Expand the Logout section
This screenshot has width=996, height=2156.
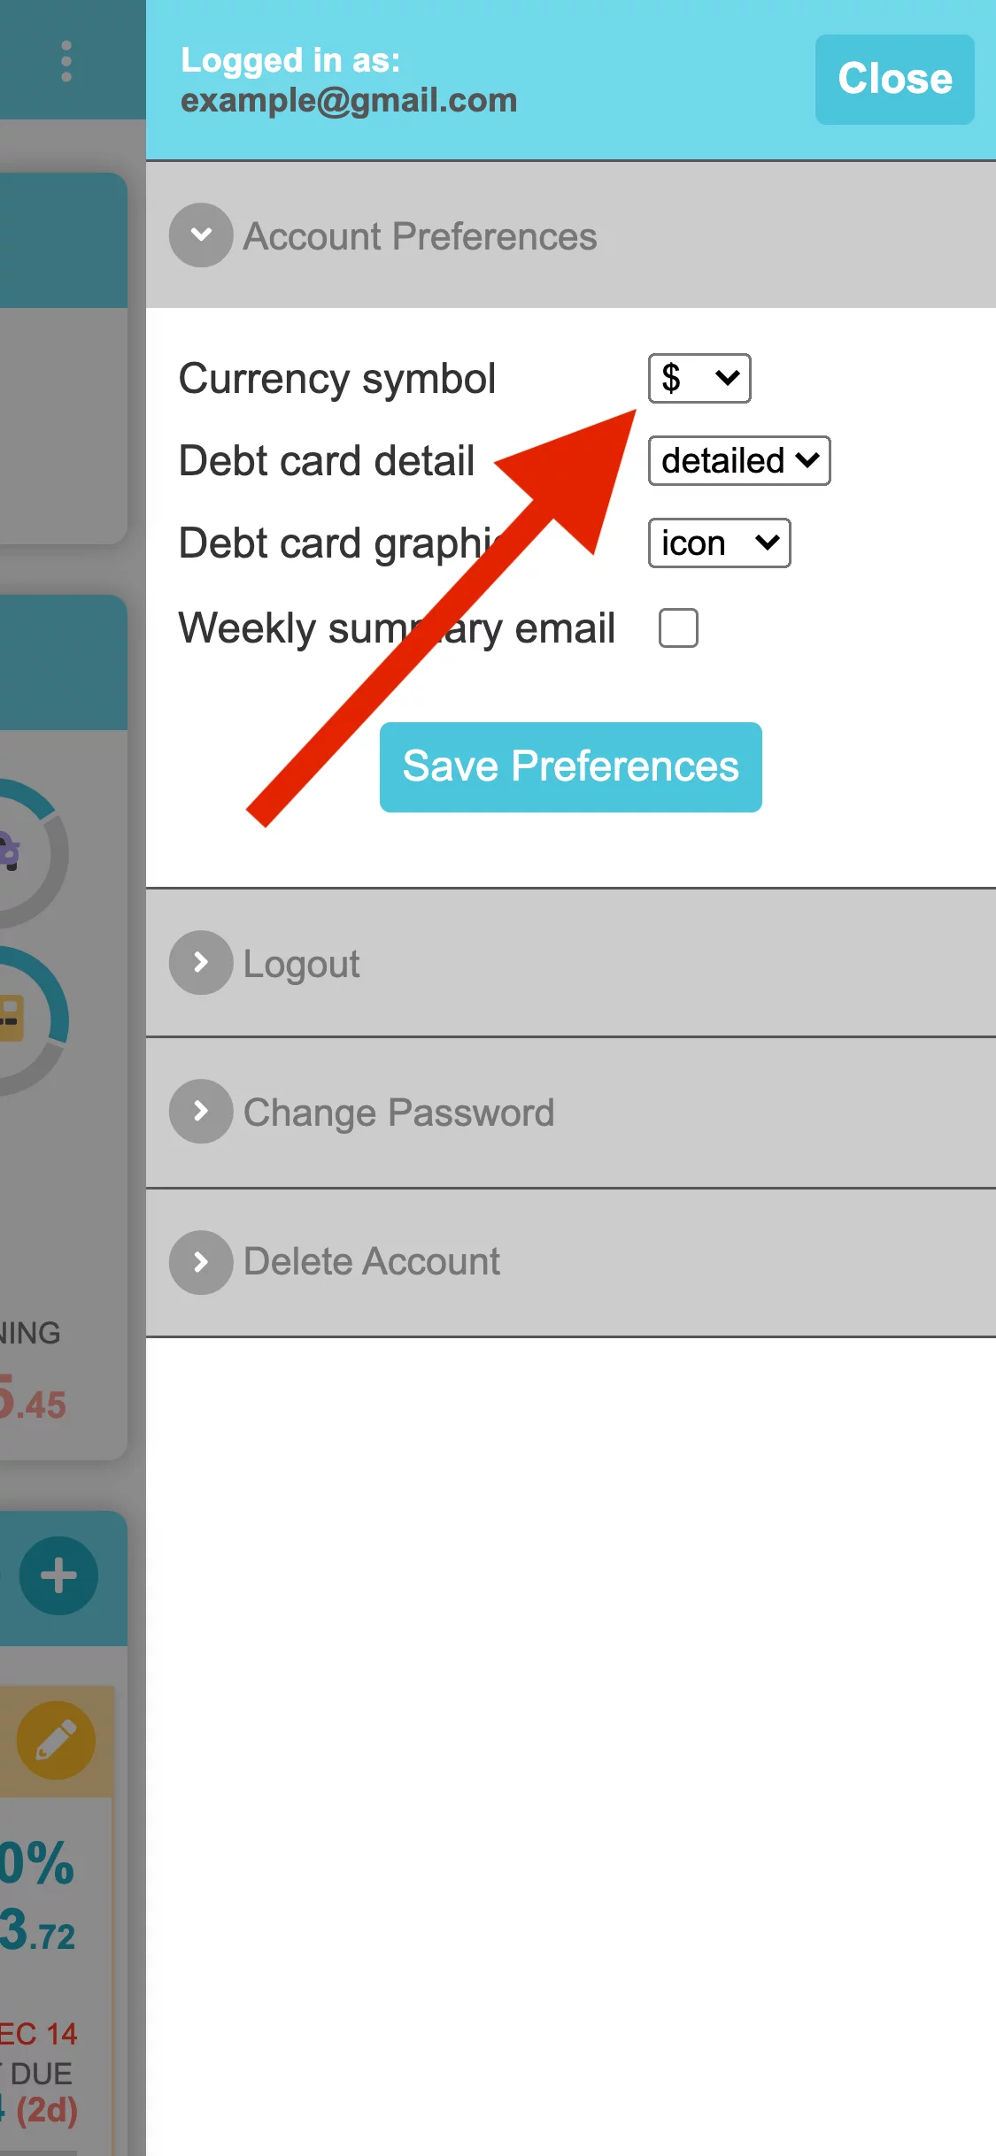[571, 963]
